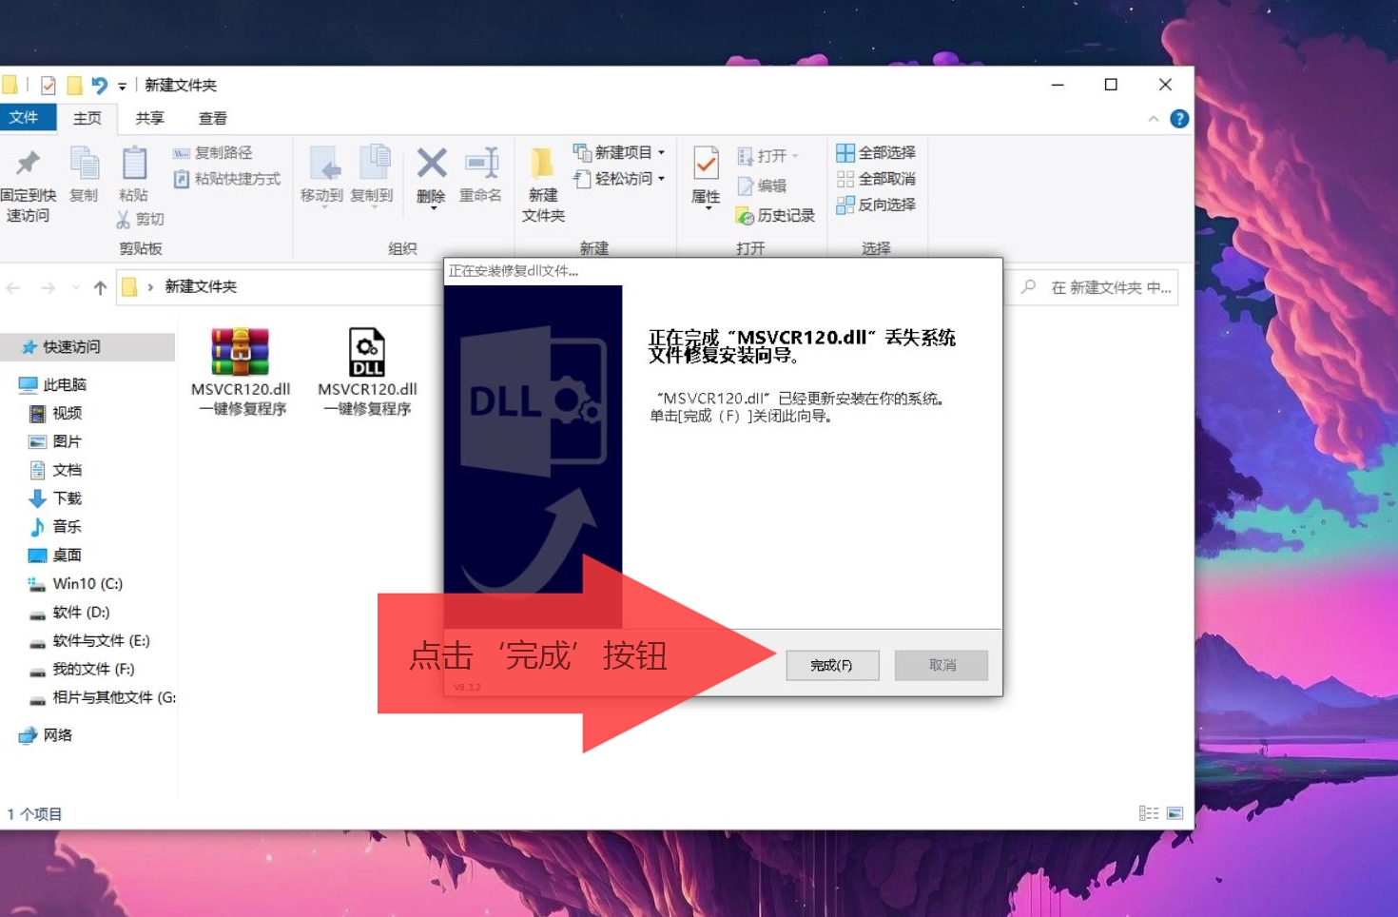Click the greyed 取消 button in installer

click(x=942, y=665)
